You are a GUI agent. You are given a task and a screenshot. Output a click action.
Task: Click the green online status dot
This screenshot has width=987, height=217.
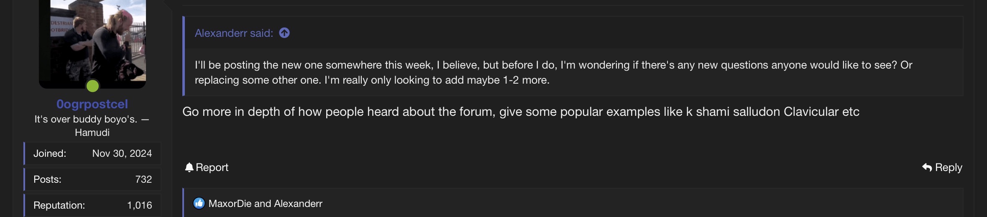click(x=92, y=86)
